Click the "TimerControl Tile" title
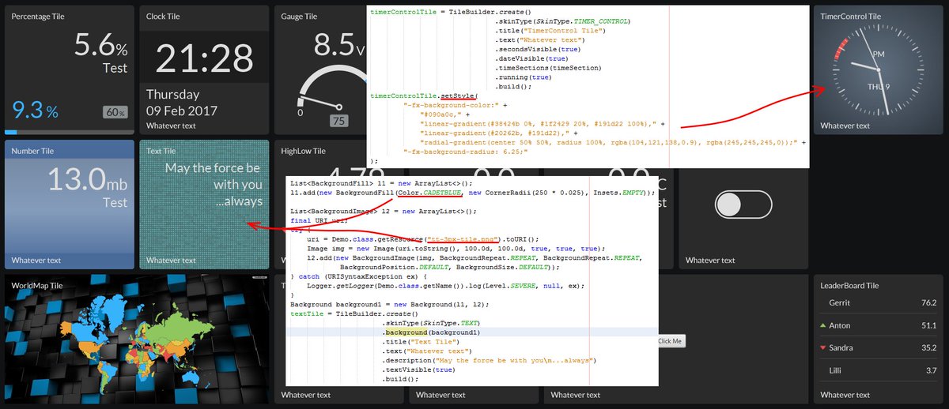This screenshot has width=949, height=409. pos(851,16)
